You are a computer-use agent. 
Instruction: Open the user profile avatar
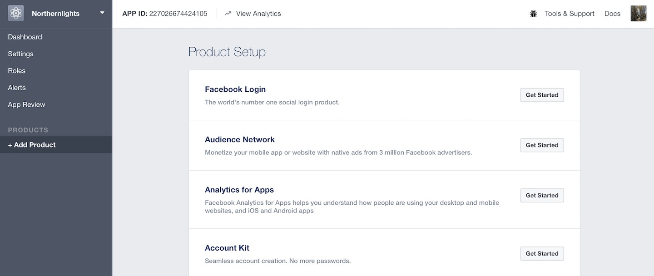click(639, 14)
